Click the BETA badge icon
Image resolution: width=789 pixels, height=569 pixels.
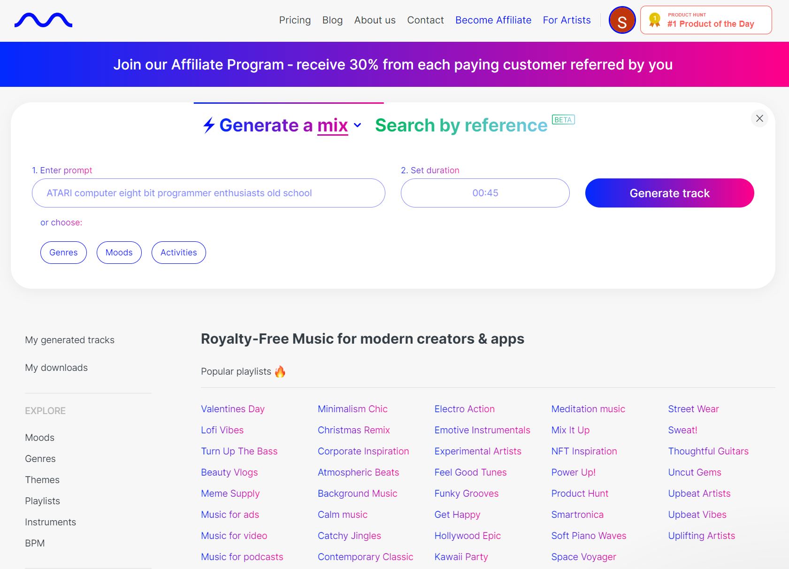[563, 120]
